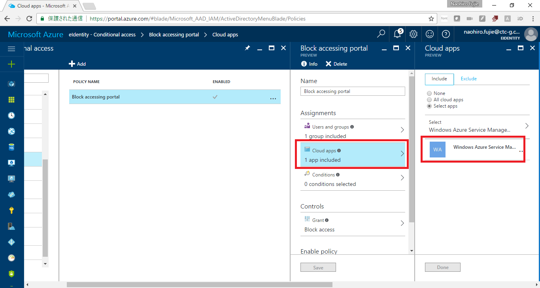
Task: Click the Cloud apps breadcrumb
Action: click(225, 35)
